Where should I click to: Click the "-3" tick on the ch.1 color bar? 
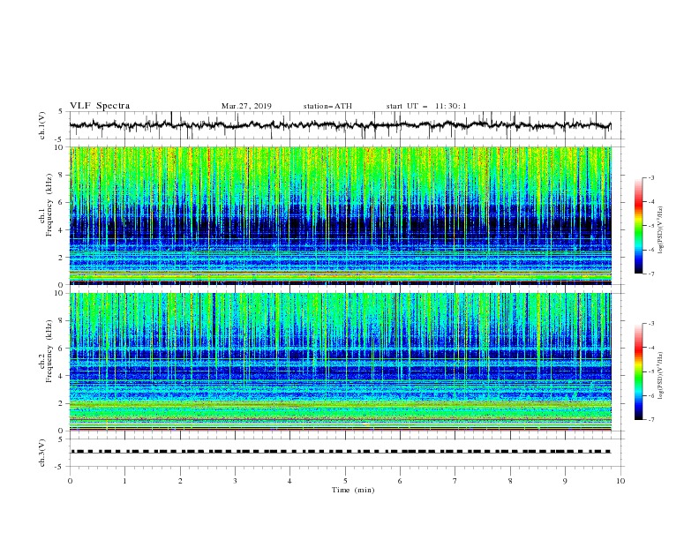point(651,177)
